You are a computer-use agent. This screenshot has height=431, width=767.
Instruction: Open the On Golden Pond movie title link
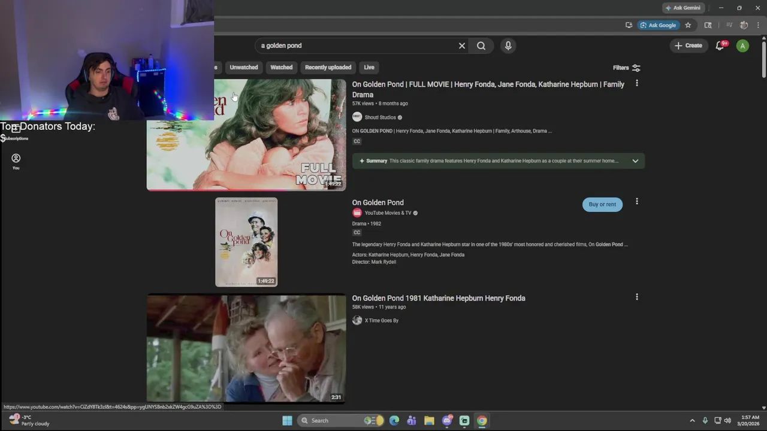click(378, 202)
